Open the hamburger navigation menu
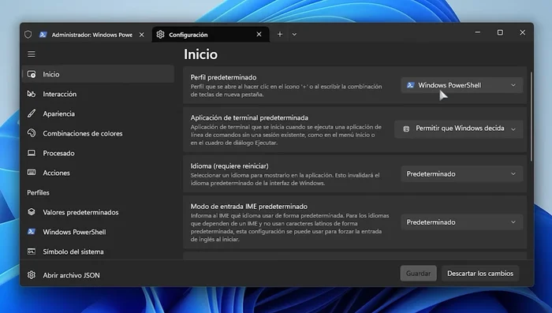552x313 pixels. click(x=32, y=54)
